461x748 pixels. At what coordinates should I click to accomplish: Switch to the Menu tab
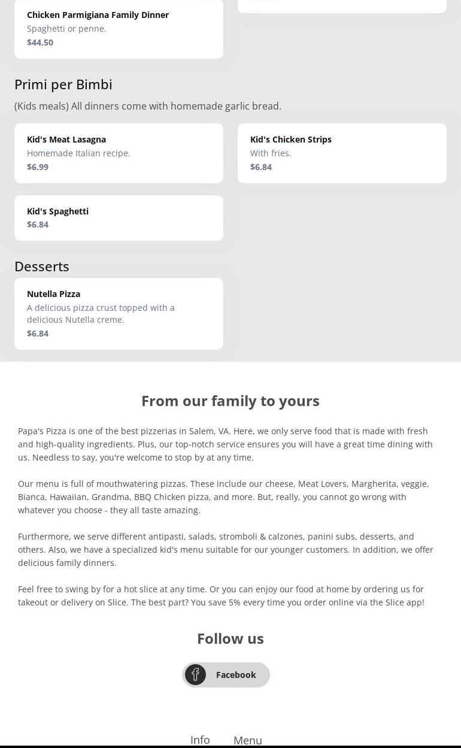[248, 740]
